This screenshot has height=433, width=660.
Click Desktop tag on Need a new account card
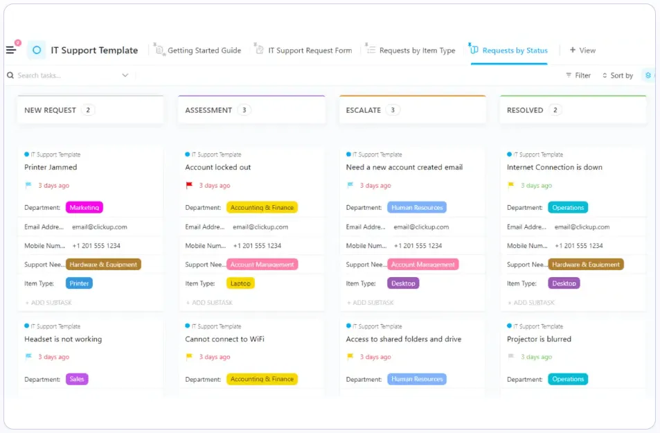(x=403, y=283)
